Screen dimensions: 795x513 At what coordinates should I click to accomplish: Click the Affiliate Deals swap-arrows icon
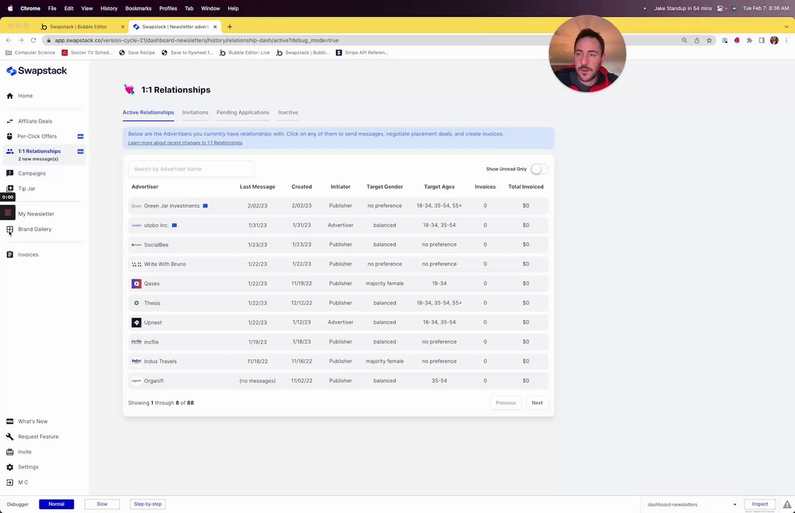(x=10, y=122)
